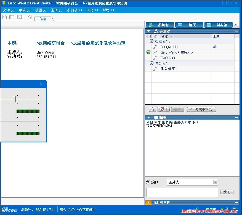Image resolution: width=242 pixels, height=215 pixels.
Task: Click the microphone column header icon
Action: point(155,36)
